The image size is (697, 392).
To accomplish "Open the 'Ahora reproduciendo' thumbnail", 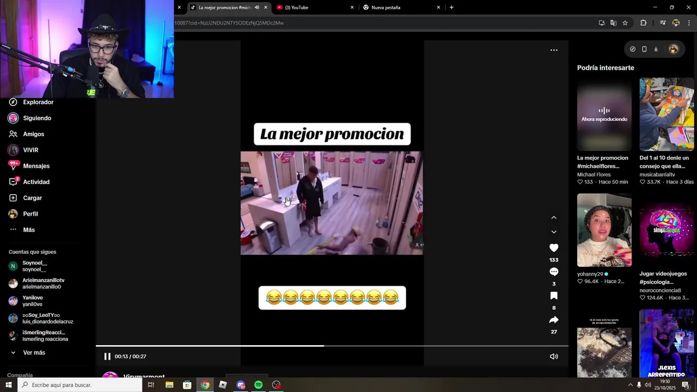I will coord(604,114).
